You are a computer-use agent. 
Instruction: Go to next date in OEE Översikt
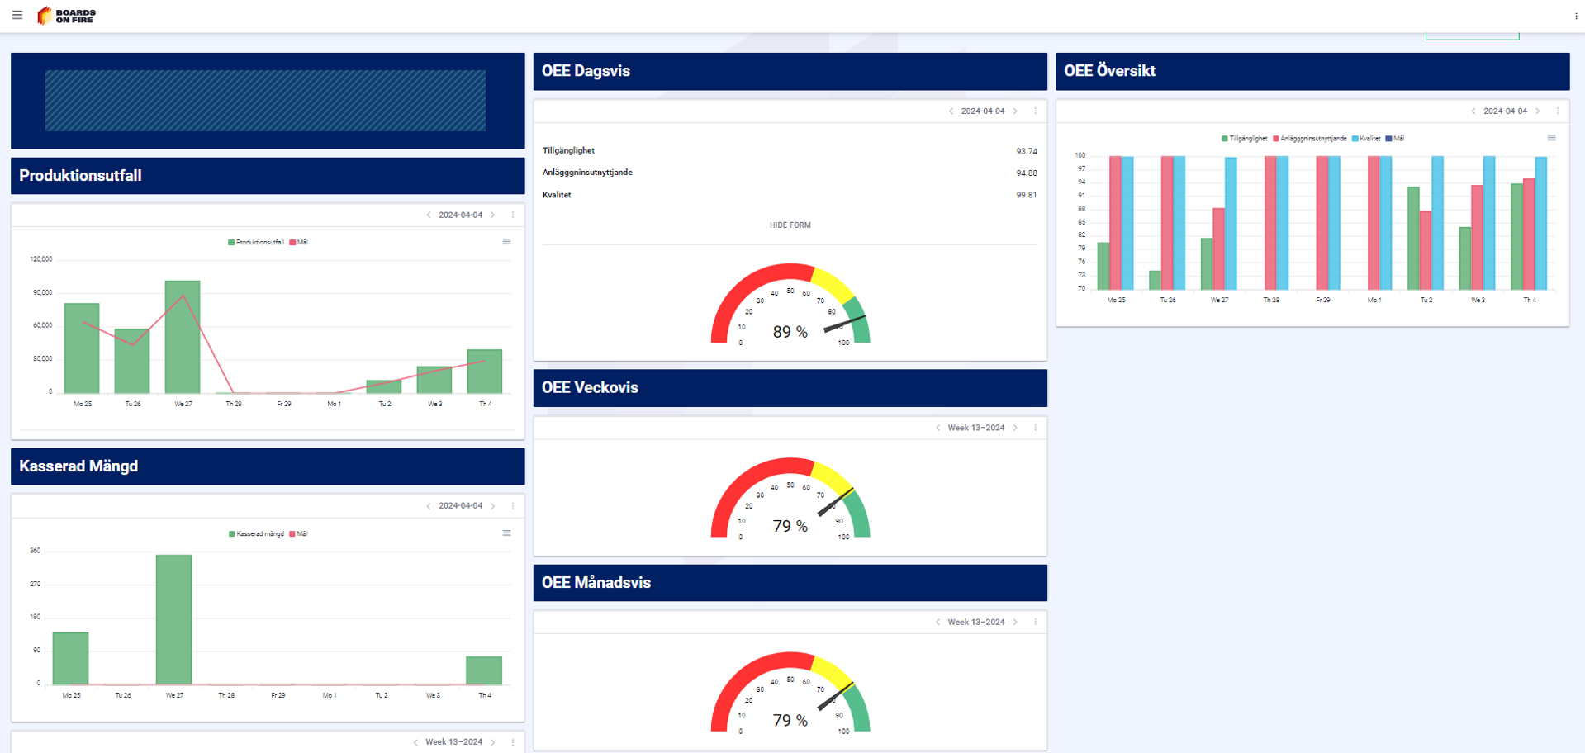pos(1537,111)
